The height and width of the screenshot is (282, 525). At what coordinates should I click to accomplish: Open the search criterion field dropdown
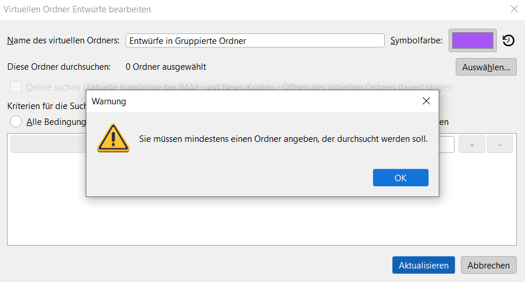48,145
